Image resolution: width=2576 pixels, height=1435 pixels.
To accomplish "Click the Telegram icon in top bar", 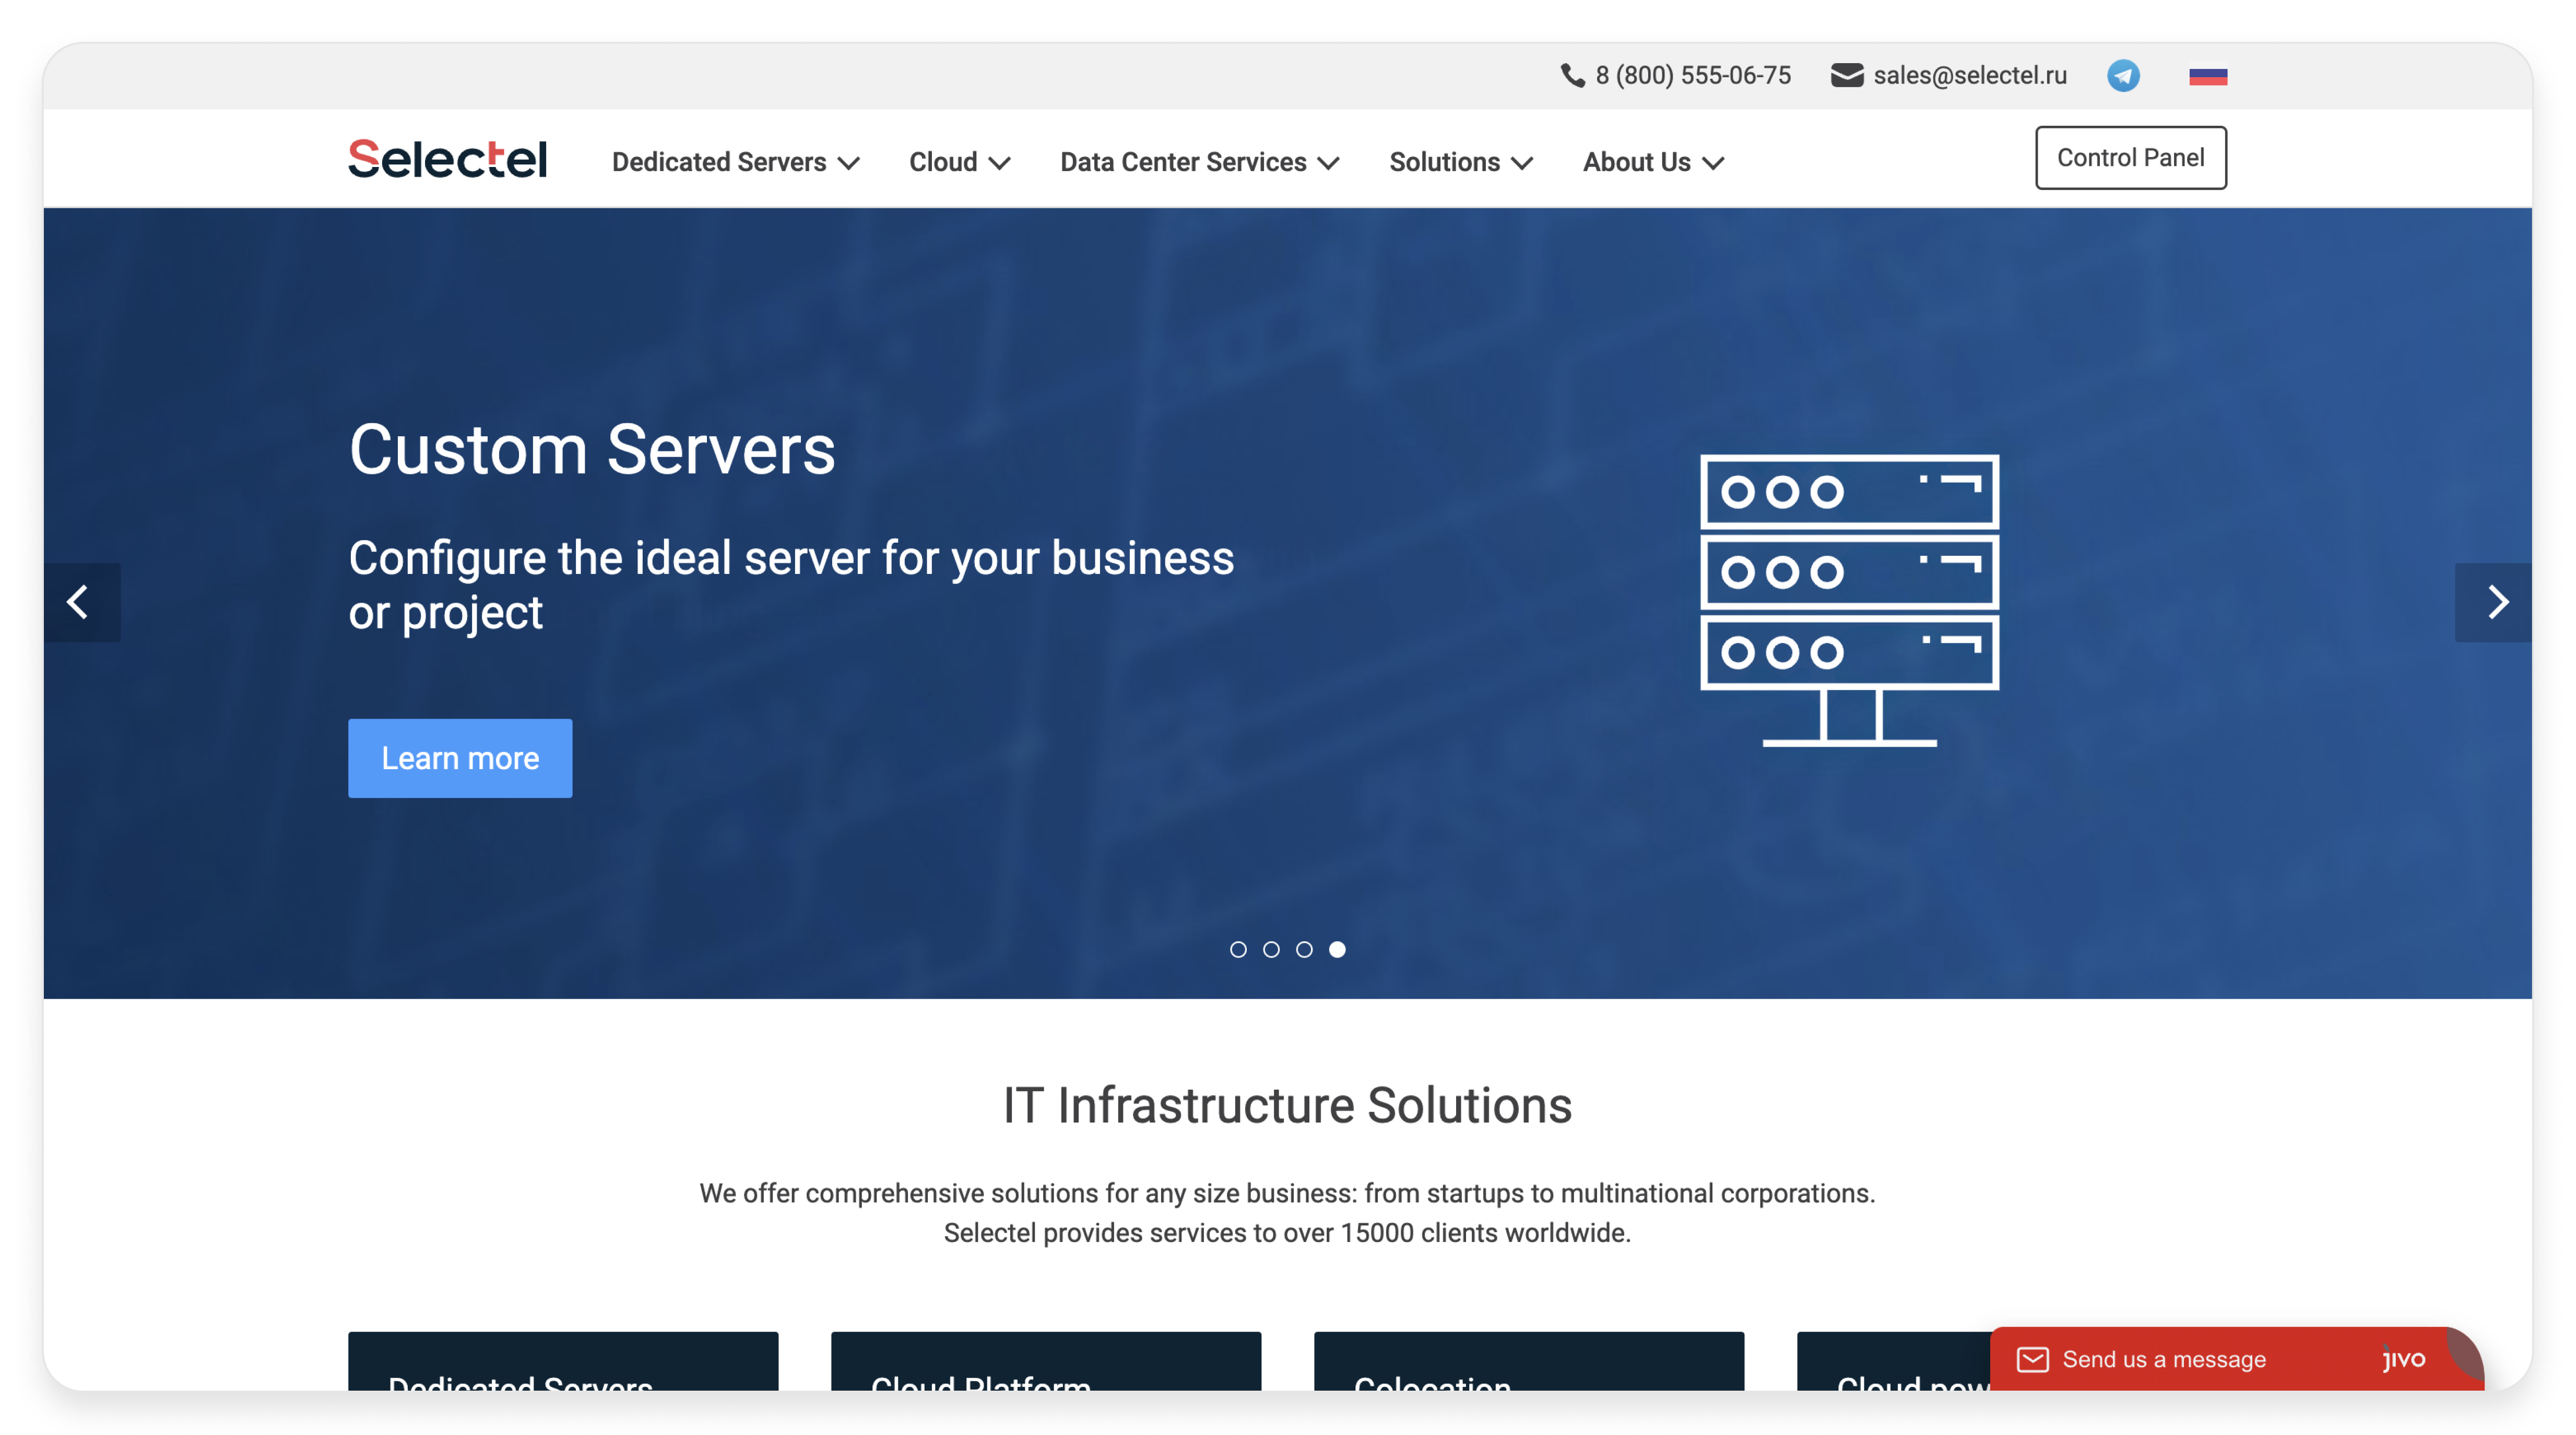I will [x=2123, y=76].
